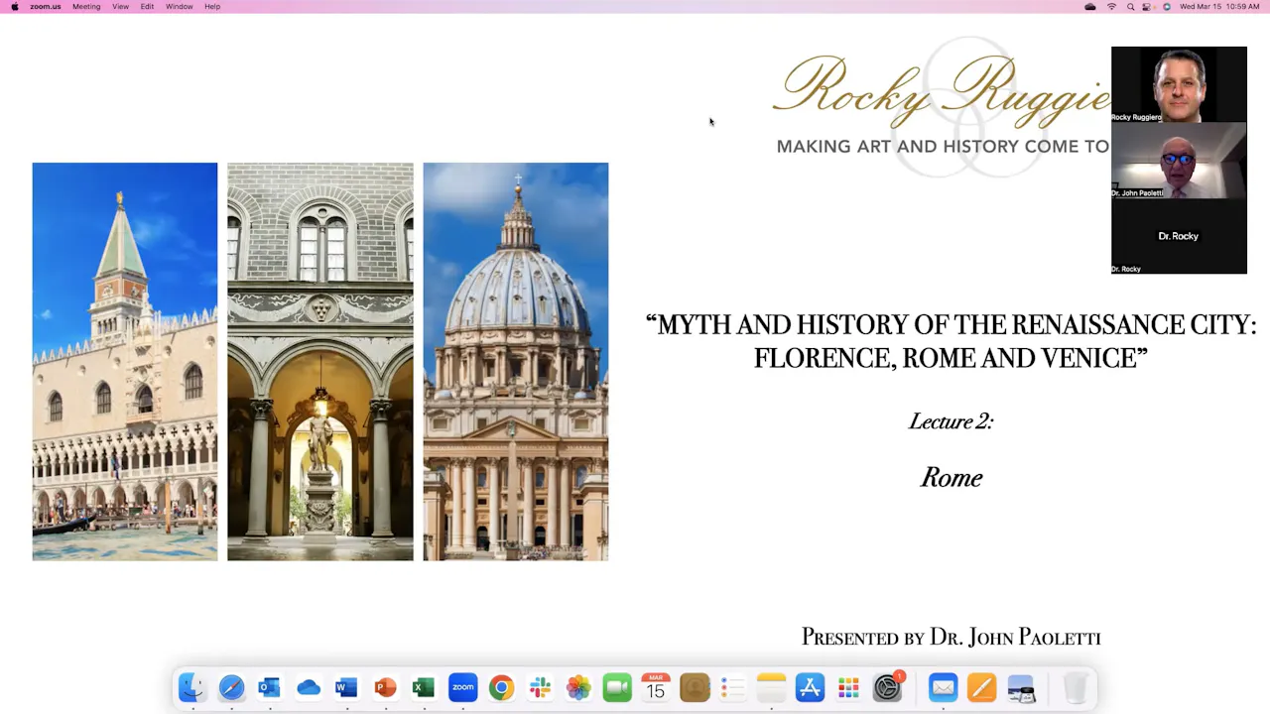Open the Calendar app showing March 15

655,687
